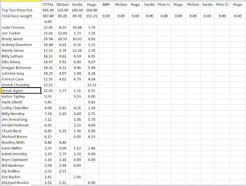Screen dimensions: 246x186
Task: Click the Brady Janoe row label
Action: click(x=21, y=39)
